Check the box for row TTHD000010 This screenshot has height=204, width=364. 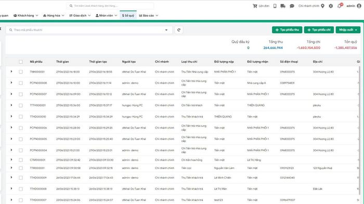(21, 116)
